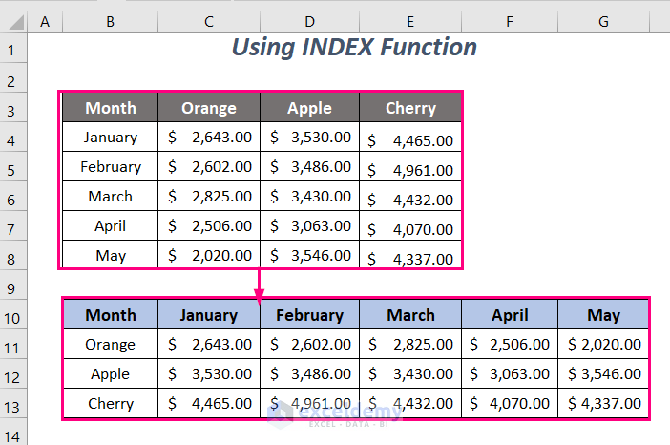Click the Apple label in row 12
This screenshot has width=670, height=445.
coord(110,374)
